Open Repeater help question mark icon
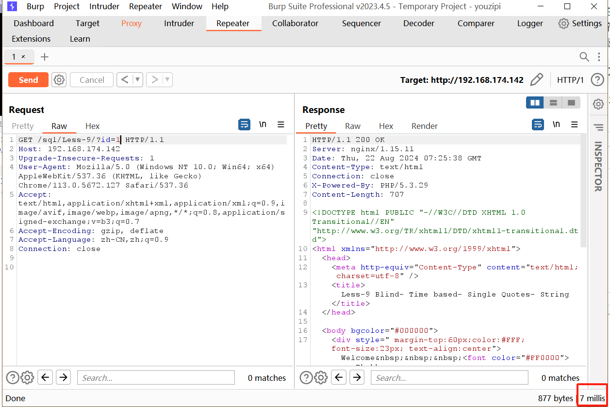This screenshot has width=610, height=407. (597, 80)
